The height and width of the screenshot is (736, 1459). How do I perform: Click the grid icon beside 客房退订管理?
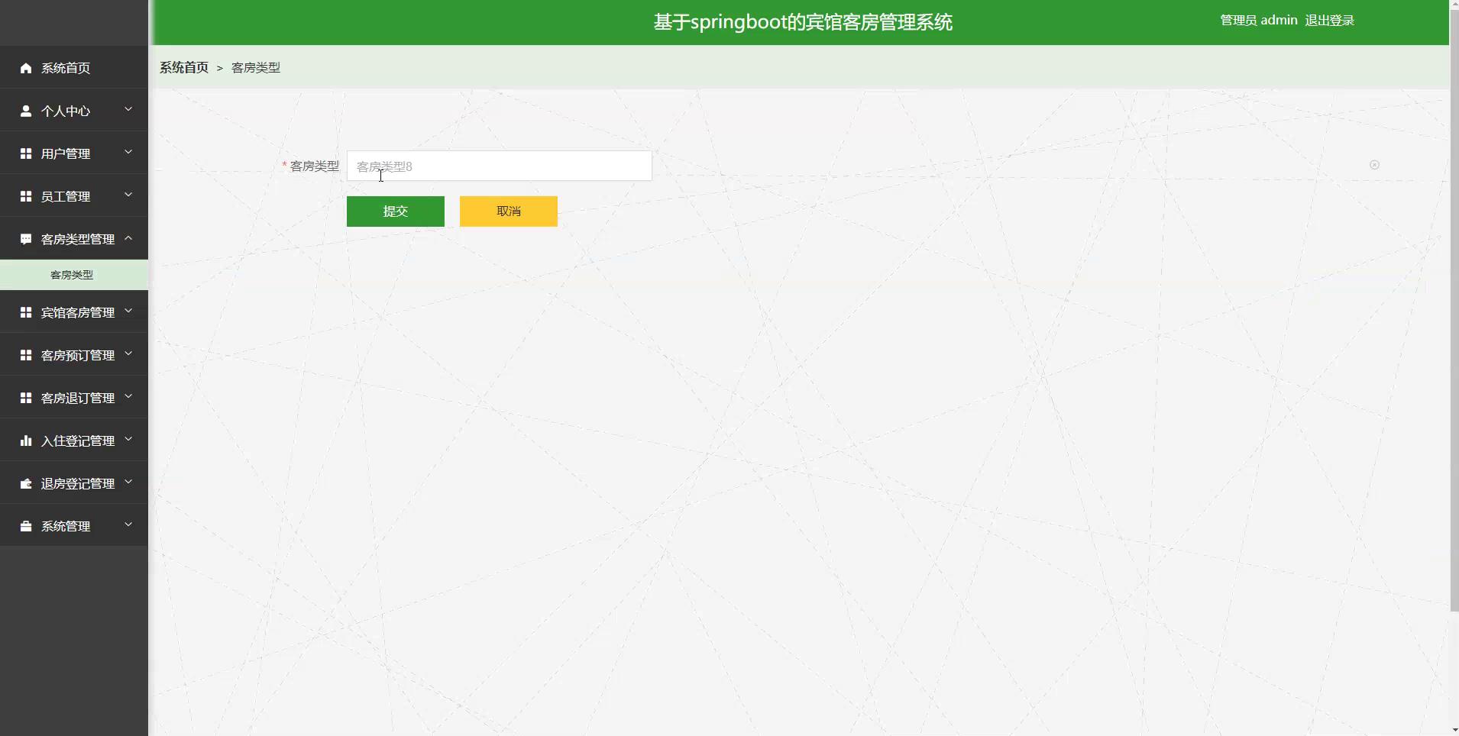pos(26,398)
